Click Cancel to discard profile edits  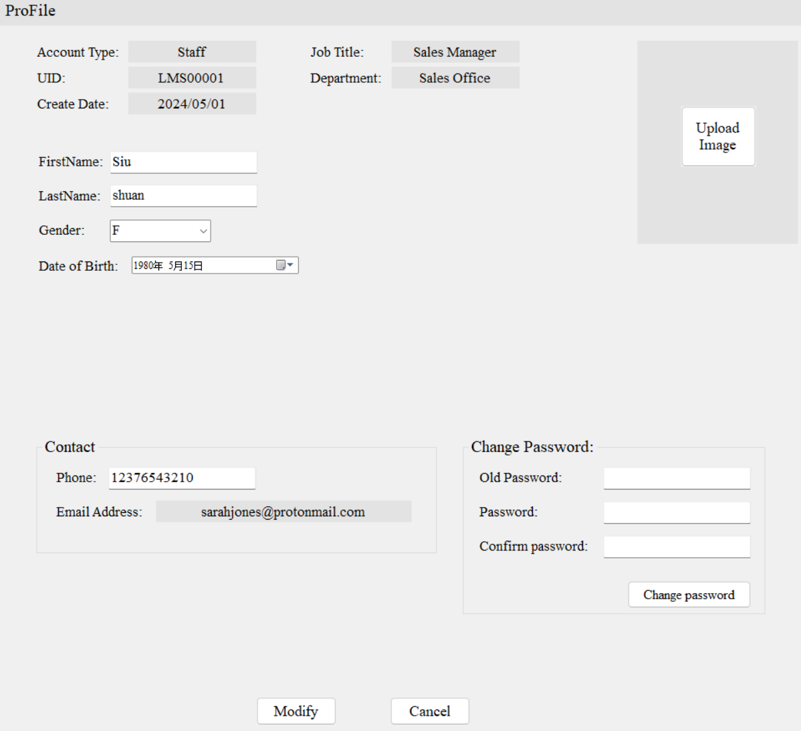pyautogui.click(x=429, y=711)
